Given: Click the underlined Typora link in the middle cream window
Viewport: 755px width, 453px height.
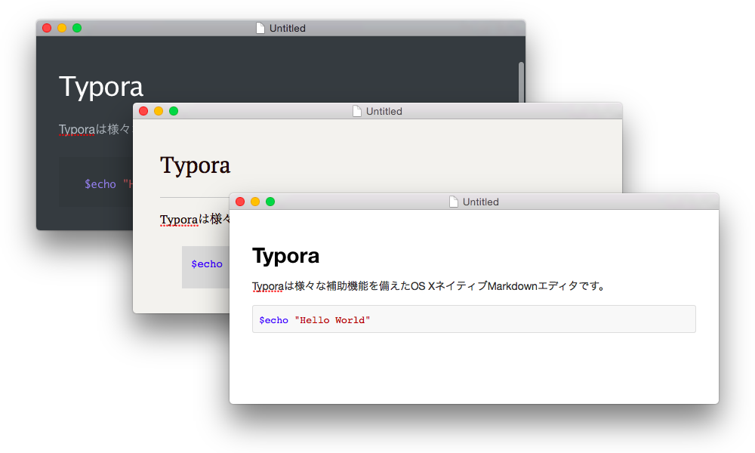Looking at the screenshot, I should 179,220.
